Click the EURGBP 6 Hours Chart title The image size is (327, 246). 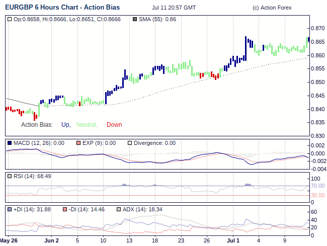[x=66, y=8]
